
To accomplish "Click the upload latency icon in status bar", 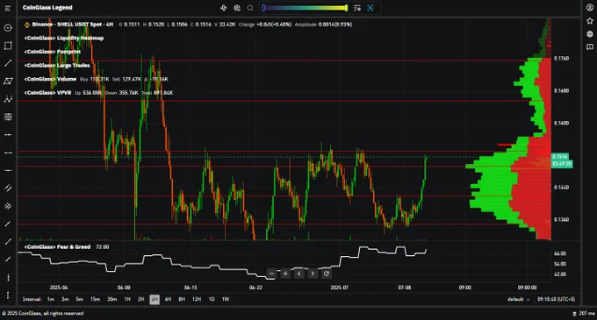I will pyautogui.click(x=574, y=314).
